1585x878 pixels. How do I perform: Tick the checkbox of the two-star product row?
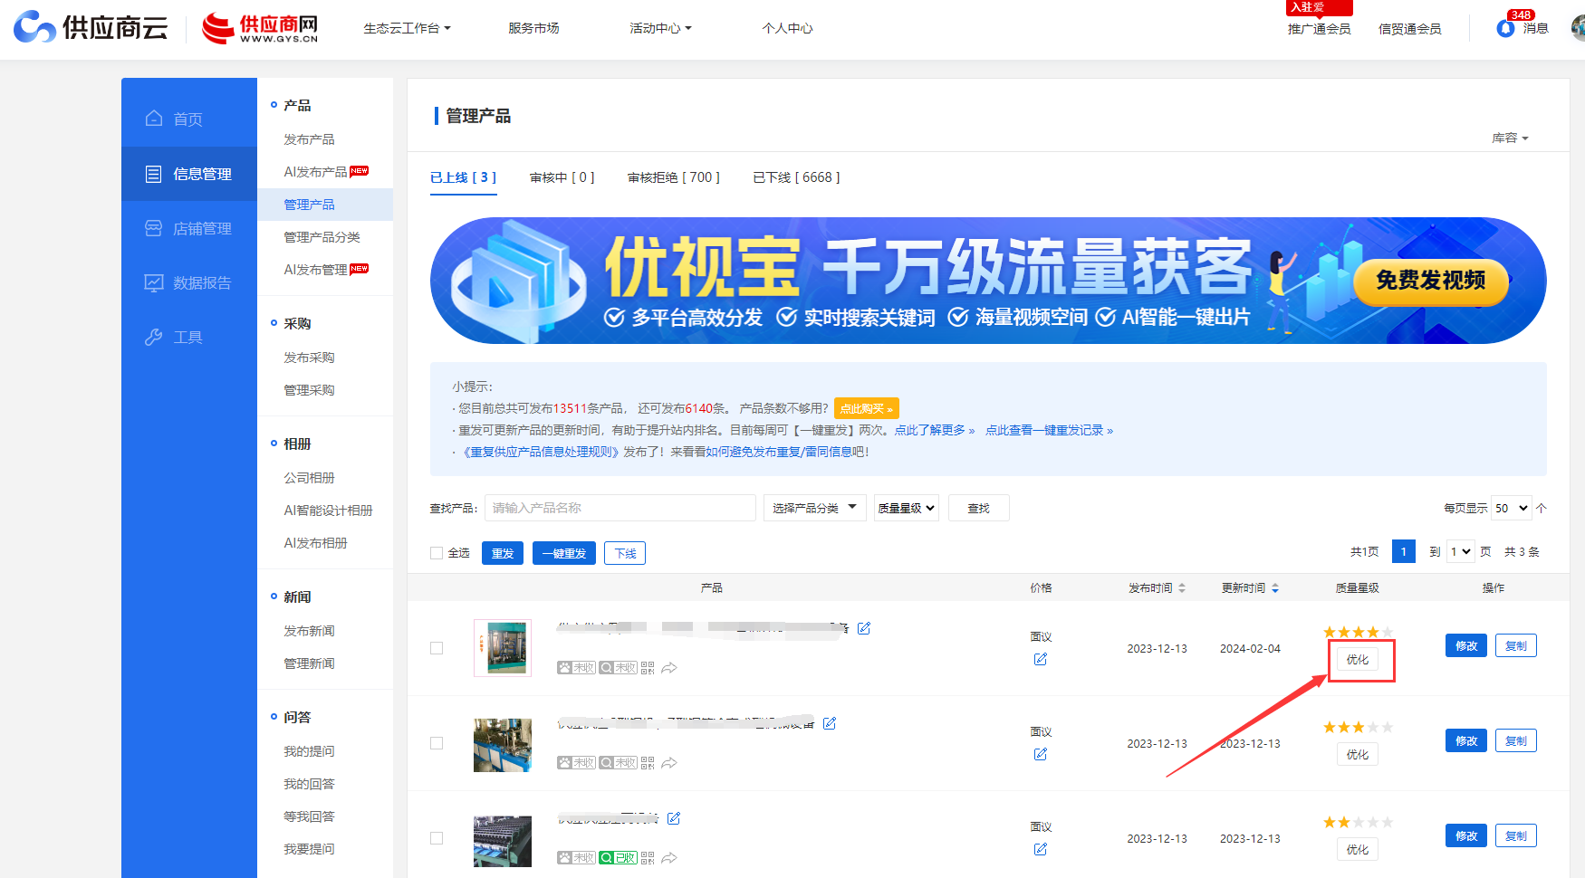(437, 838)
